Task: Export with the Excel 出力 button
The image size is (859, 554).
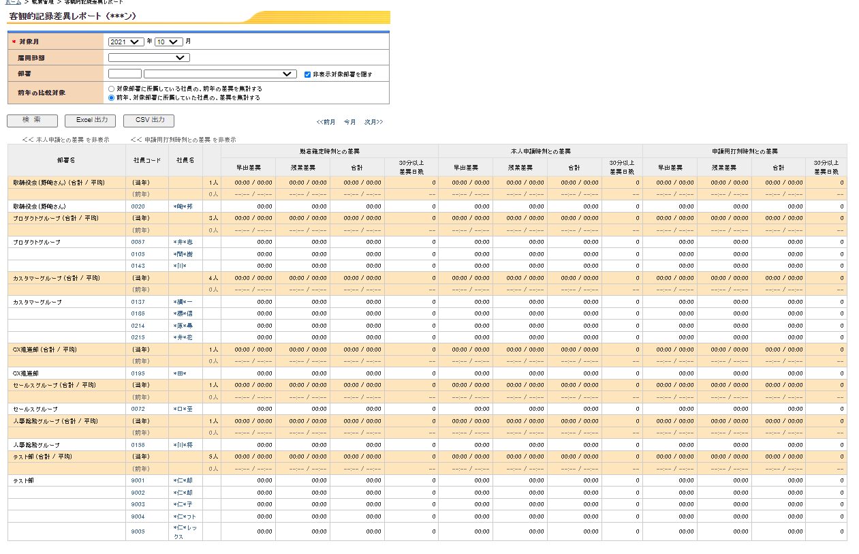Action: click(90, 121)
